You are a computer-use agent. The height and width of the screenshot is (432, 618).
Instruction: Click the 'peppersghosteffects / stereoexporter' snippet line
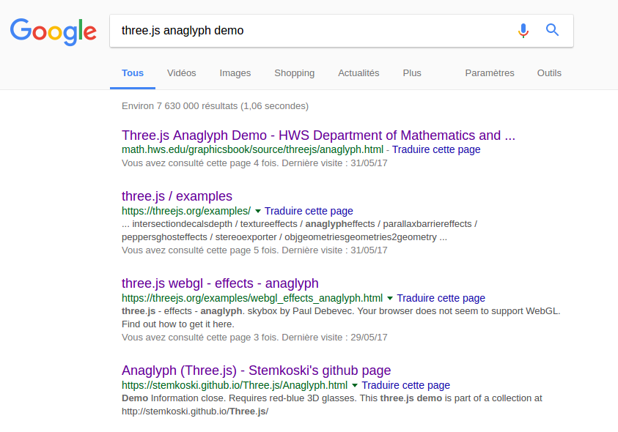pyautogui.click(x=284, y=237)
